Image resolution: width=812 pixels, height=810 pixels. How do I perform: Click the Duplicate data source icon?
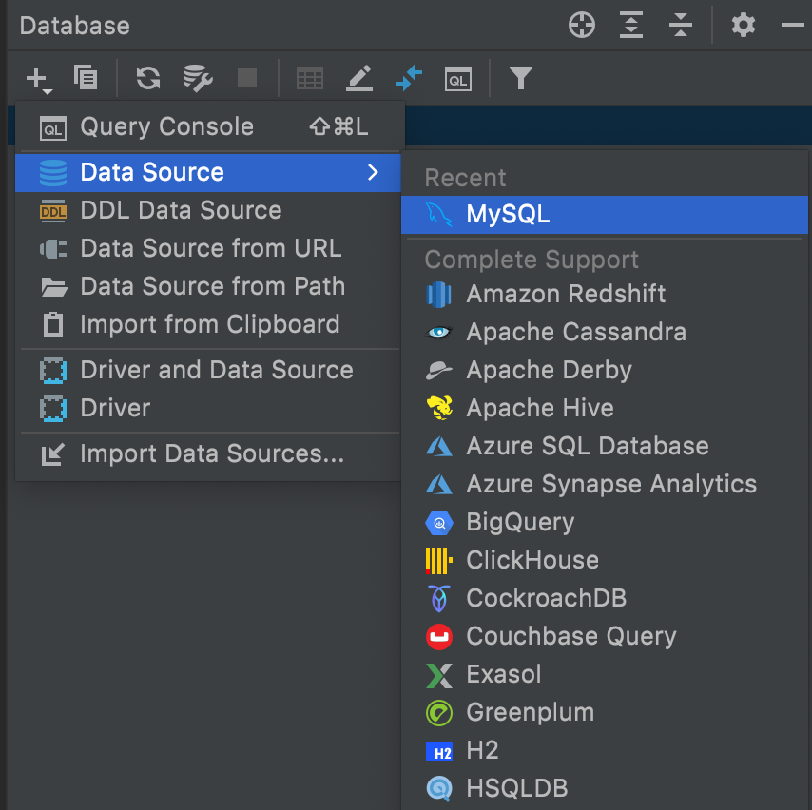(x=86, y=78)
